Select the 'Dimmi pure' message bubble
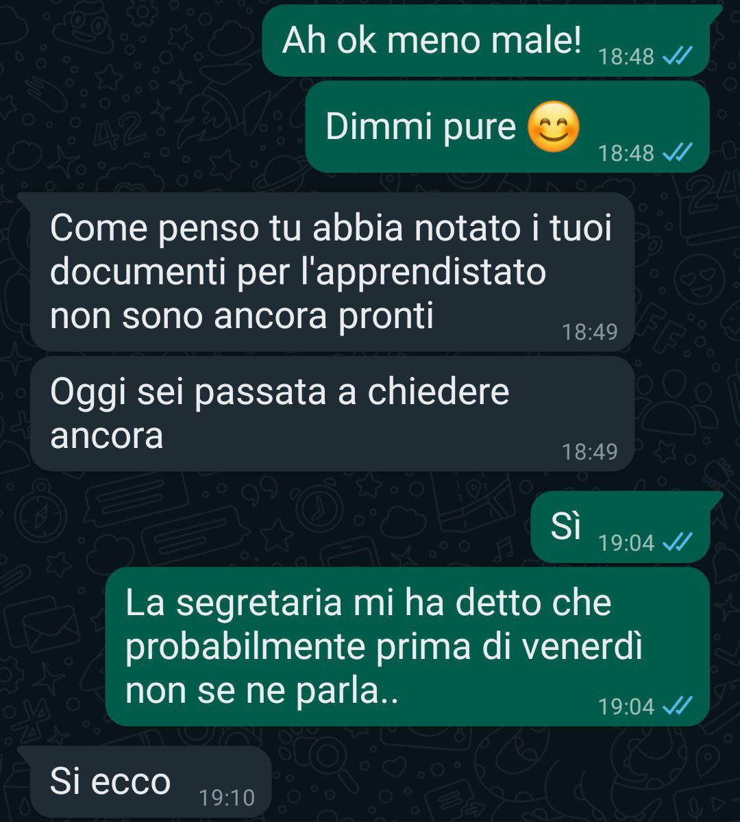The image size is (740, 822). pos(507,127)
